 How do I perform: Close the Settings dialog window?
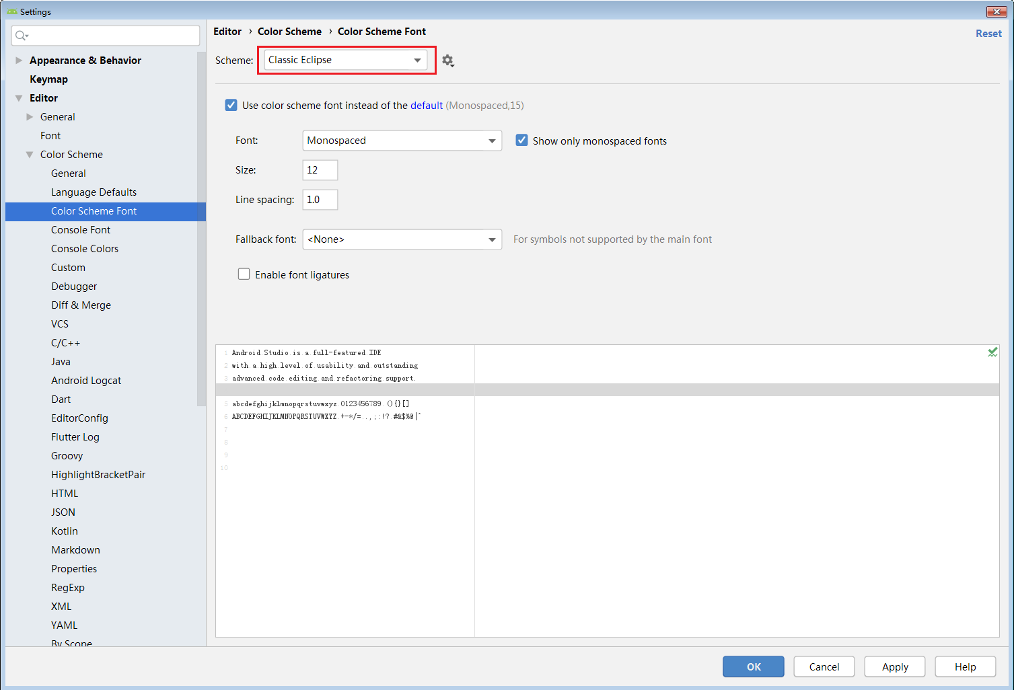point(997,11)
